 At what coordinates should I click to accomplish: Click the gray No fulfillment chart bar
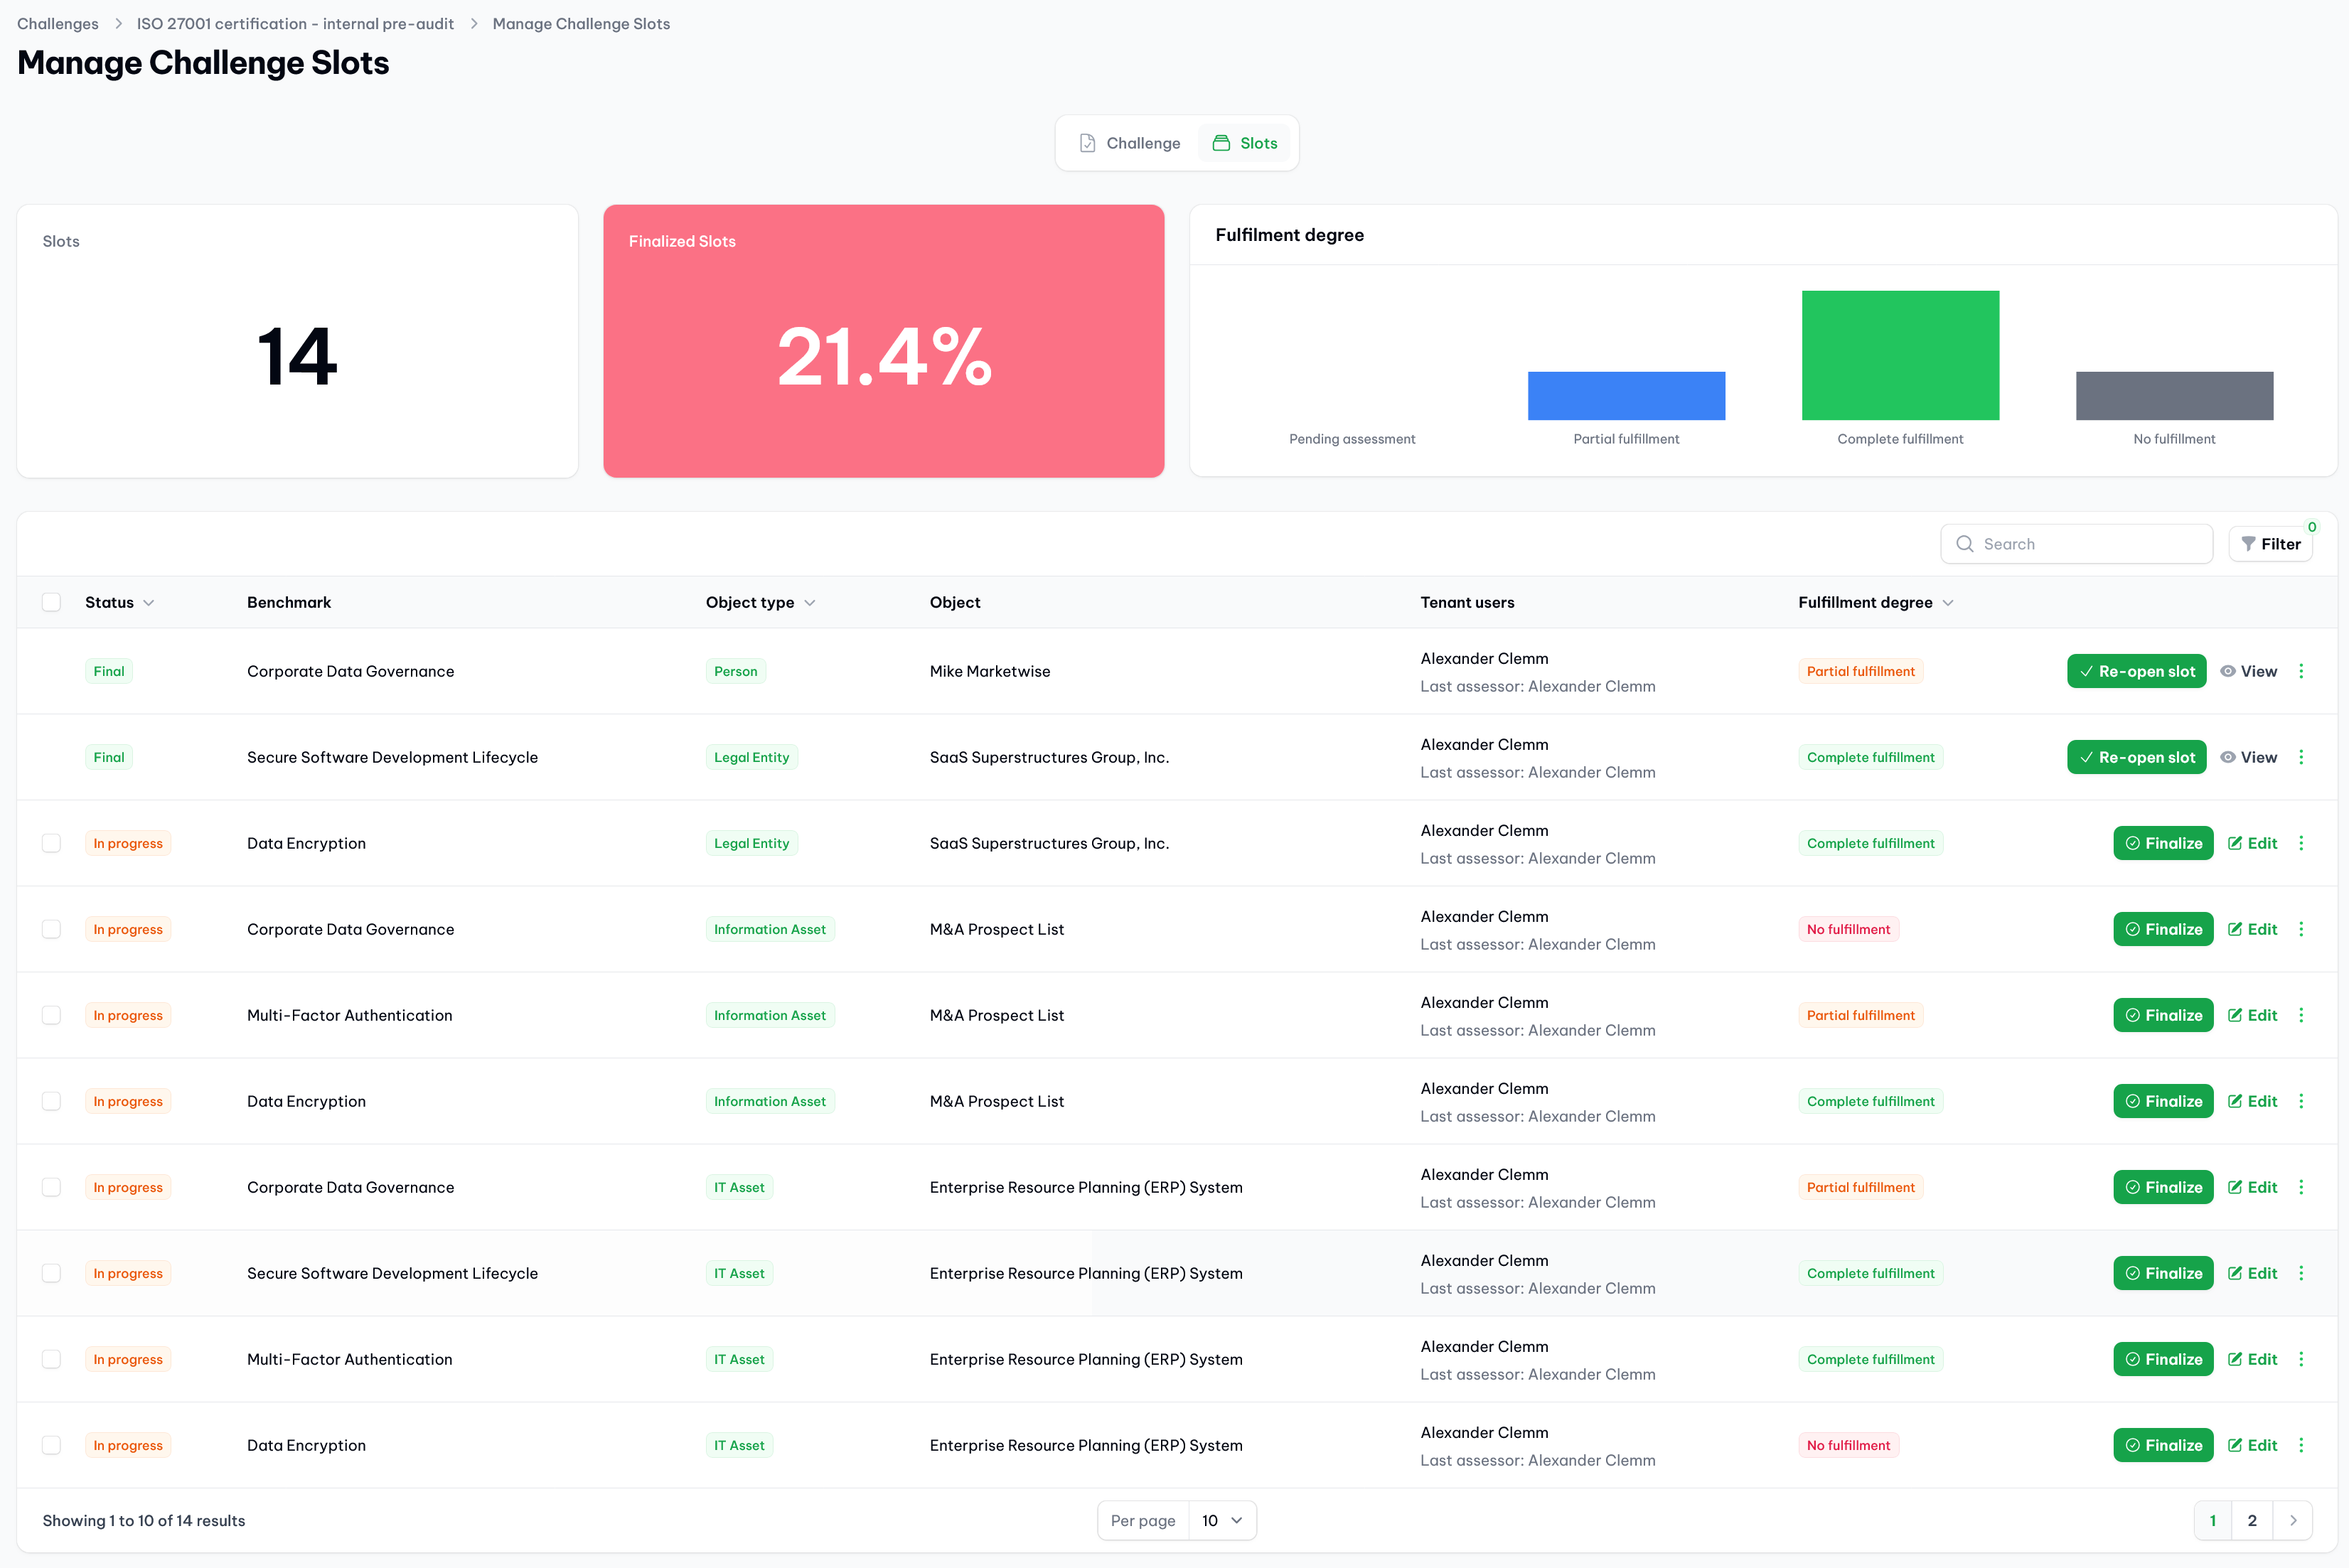click(2174, 396)
